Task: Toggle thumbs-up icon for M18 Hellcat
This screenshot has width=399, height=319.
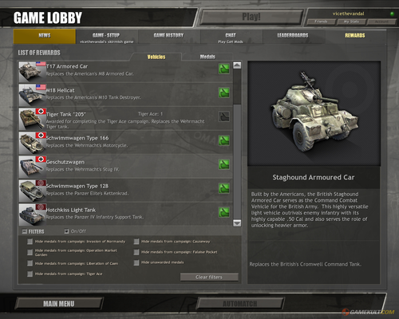Action: [x=224, y=93]
